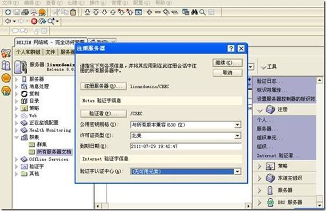Click the DB2 服务器 icon in the tools panel

point(270,203)
